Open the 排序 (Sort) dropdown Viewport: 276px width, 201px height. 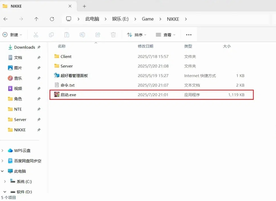[137, 35]
